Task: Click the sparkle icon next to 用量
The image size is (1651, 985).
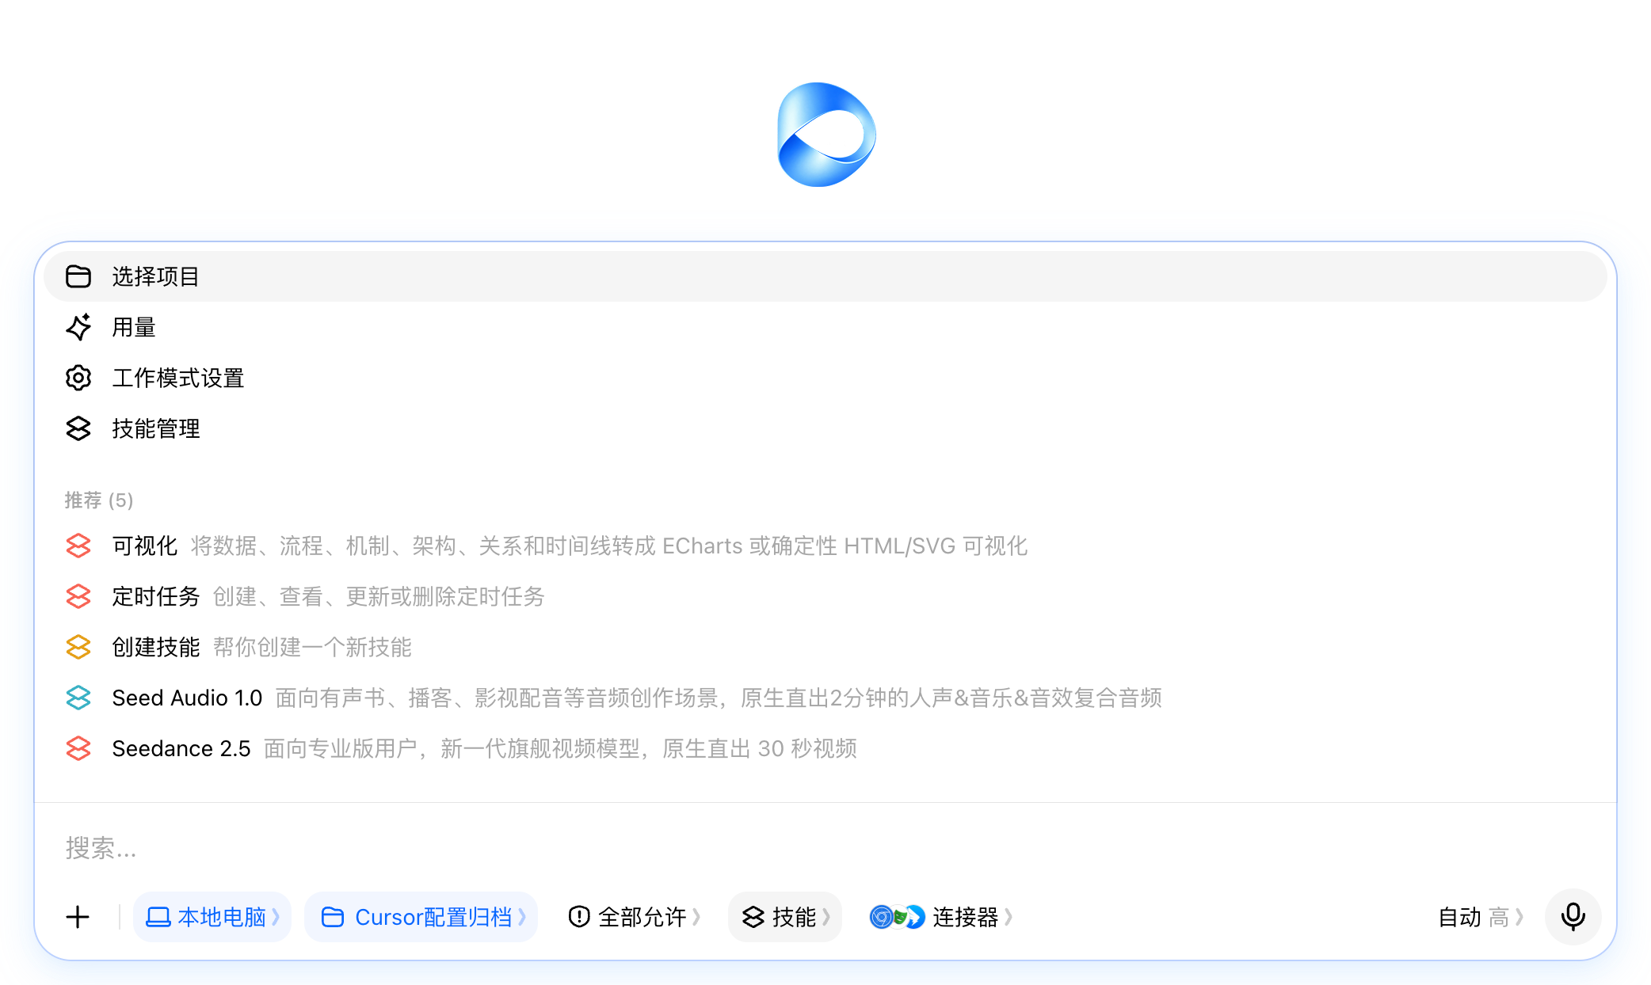Action: click(78, 327)
